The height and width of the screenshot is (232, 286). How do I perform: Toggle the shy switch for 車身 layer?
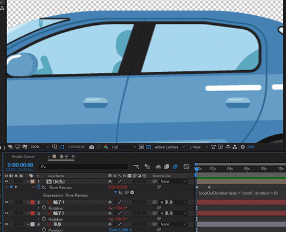click(x=110, y=224)
